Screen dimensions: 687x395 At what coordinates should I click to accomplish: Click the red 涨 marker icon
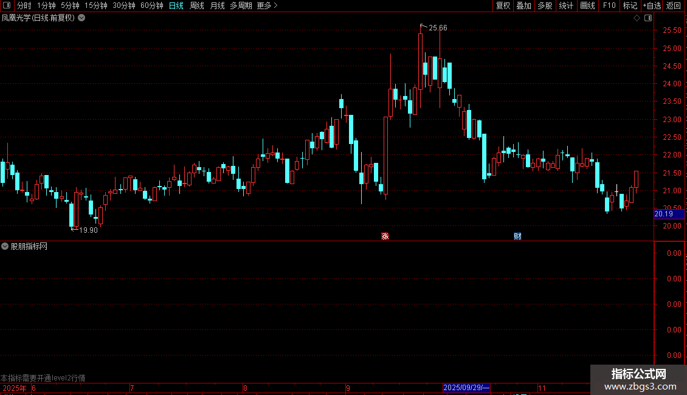(x=385, y=236)
